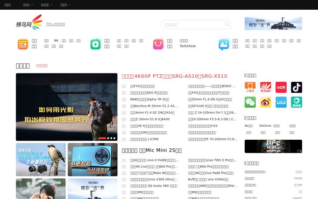Open the orange mini-program icon
318x199 pixels.
coord(250,87)
